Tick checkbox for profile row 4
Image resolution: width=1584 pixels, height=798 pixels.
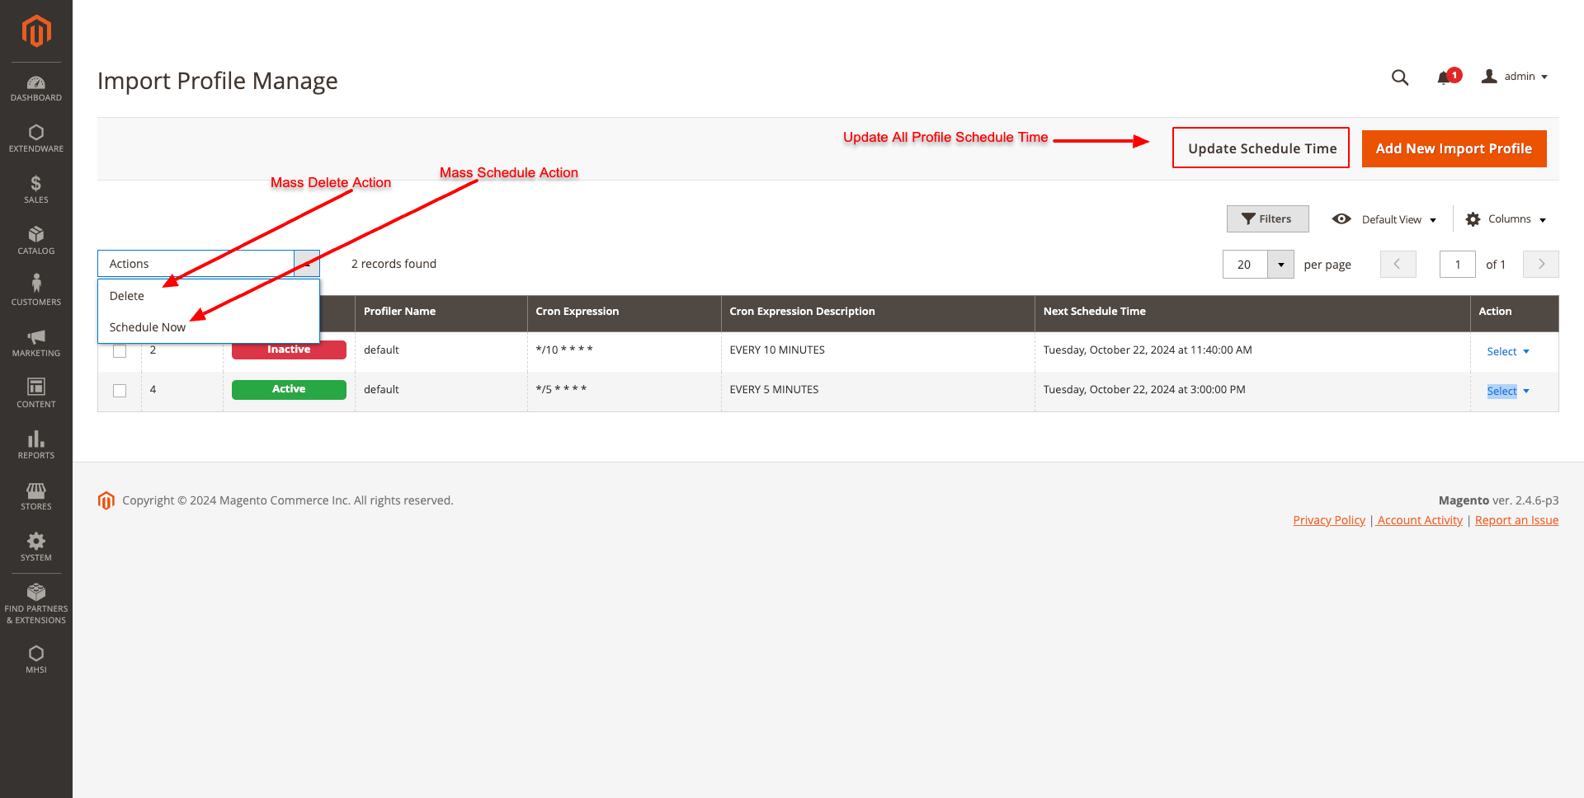[120, 391]
